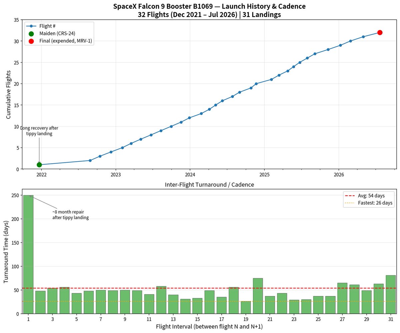Screen dimensions: 400x333
Task: Click the 'Long recovery after tippy landing' annotation
Action: [x=39, y=131]
